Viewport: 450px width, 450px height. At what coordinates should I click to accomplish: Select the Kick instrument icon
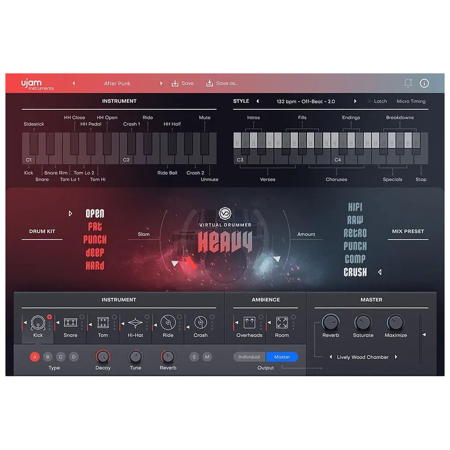click(37, 323)
